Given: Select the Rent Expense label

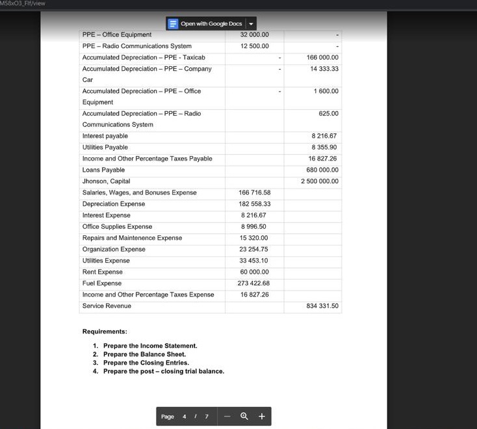Looking at the screenshot, I should 103,272.
